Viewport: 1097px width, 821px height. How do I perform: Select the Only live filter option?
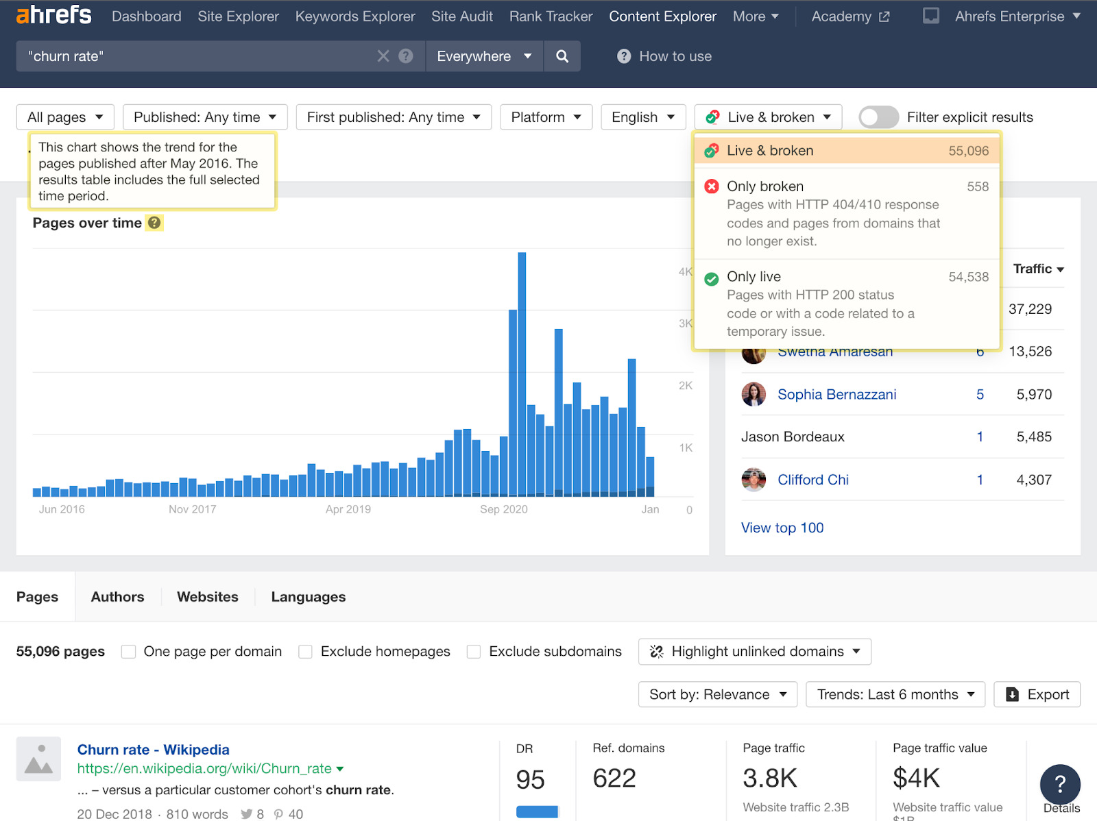coord(754,276)
